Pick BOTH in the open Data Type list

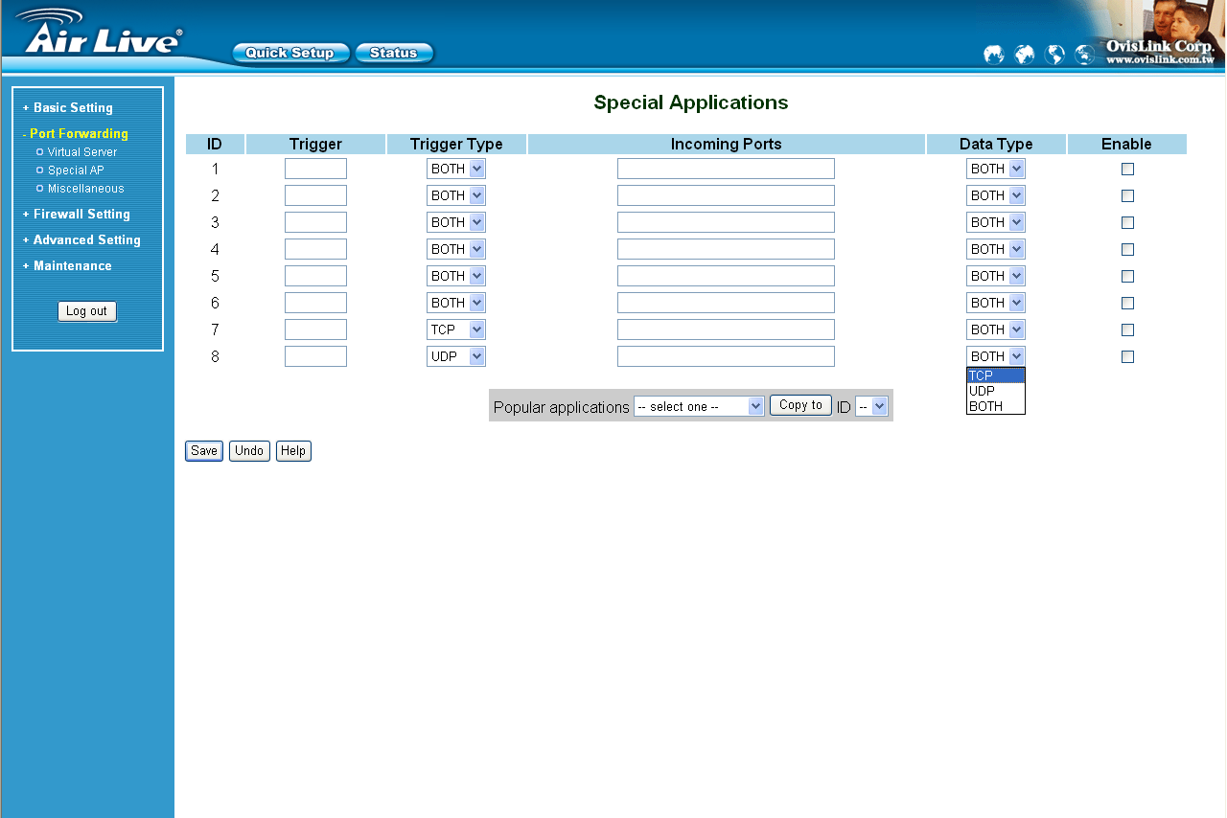pyautogui.click(x=996, y=406)
